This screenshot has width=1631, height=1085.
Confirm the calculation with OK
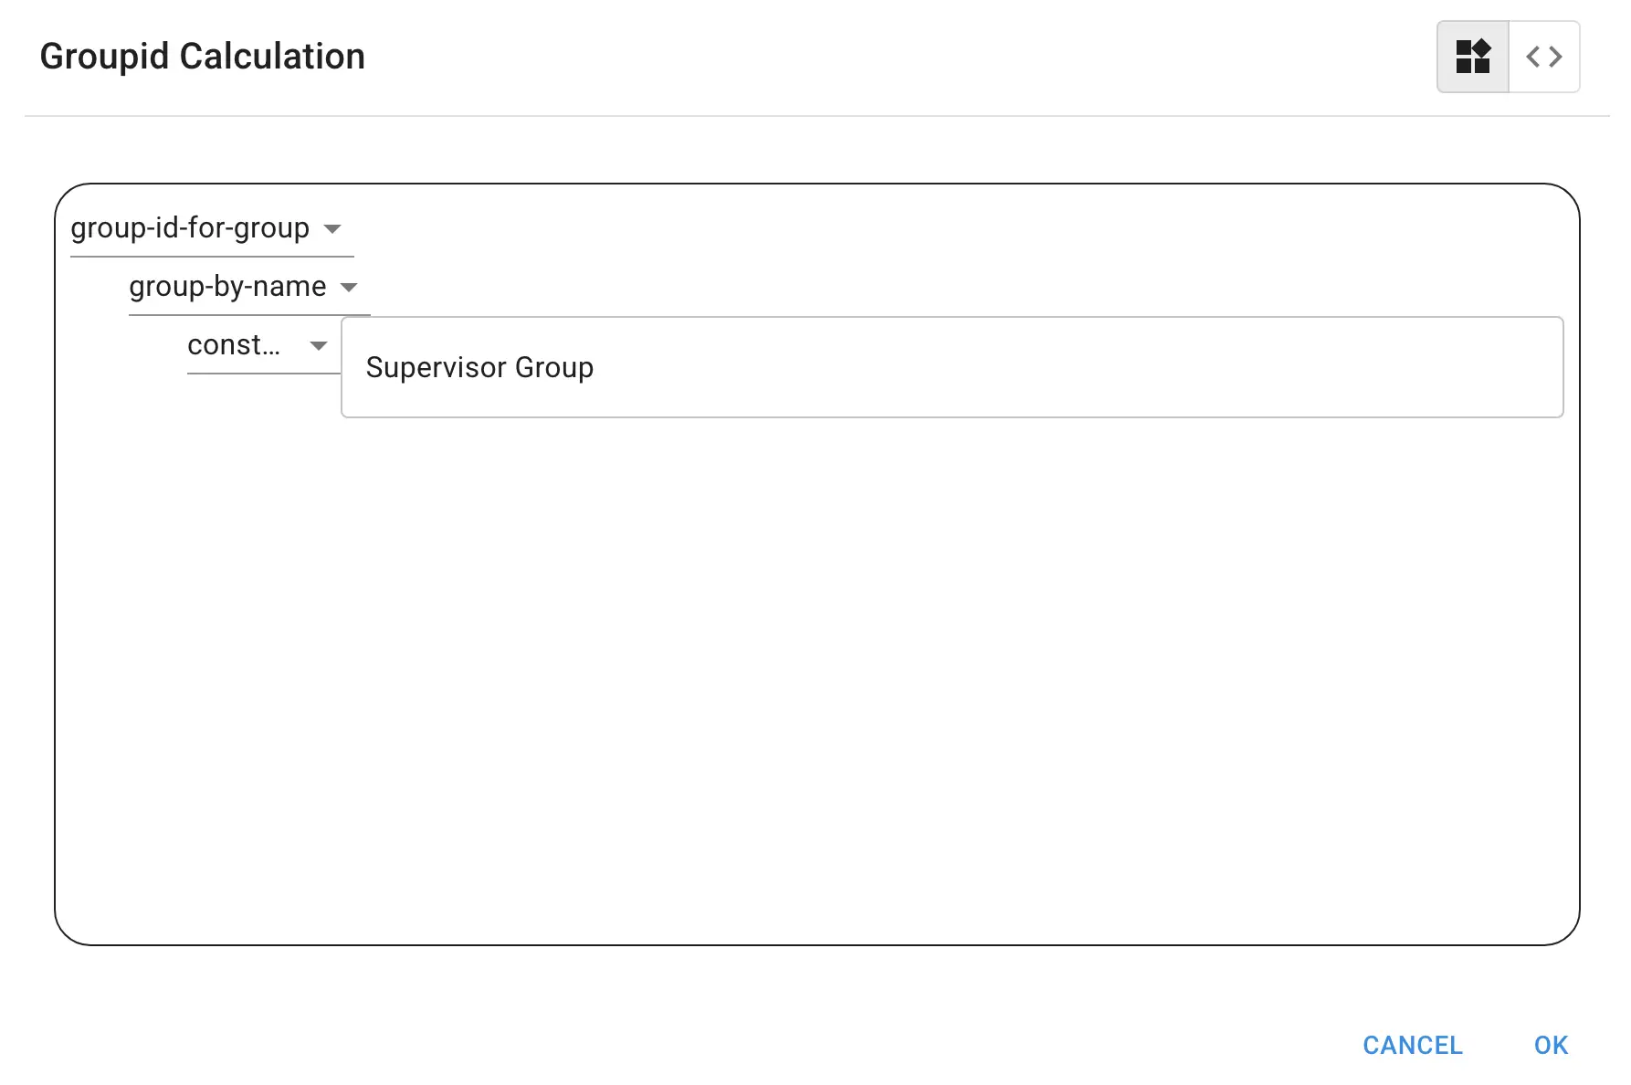click(1551, 1045)
